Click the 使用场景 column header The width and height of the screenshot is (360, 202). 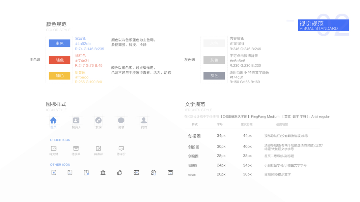[x=282, y=124]
